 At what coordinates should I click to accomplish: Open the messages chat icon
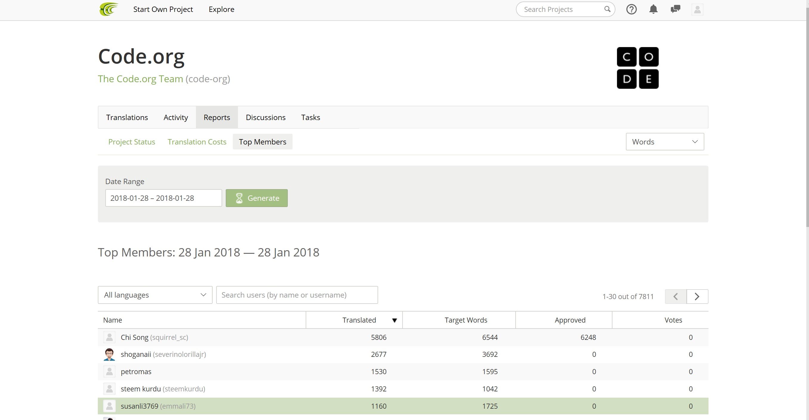(675, 9)
